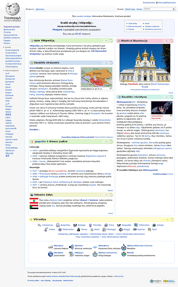Viewport: 178px width, 287px height.
Task: Click the Vikižodynas project icon
Action: (50, 247)
